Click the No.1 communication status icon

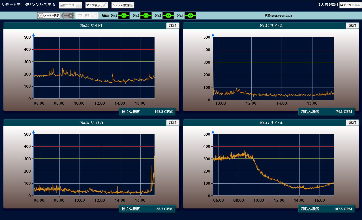pyautogui.click(x=124, y=16)
